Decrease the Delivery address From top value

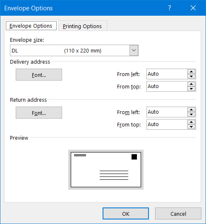192,89
